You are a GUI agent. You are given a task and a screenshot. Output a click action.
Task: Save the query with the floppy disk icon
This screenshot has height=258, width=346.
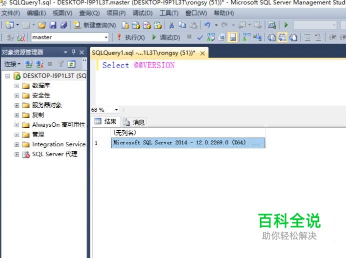tap(53, 25)
